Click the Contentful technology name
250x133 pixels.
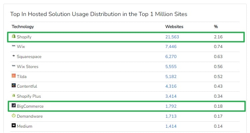(27, 86)
